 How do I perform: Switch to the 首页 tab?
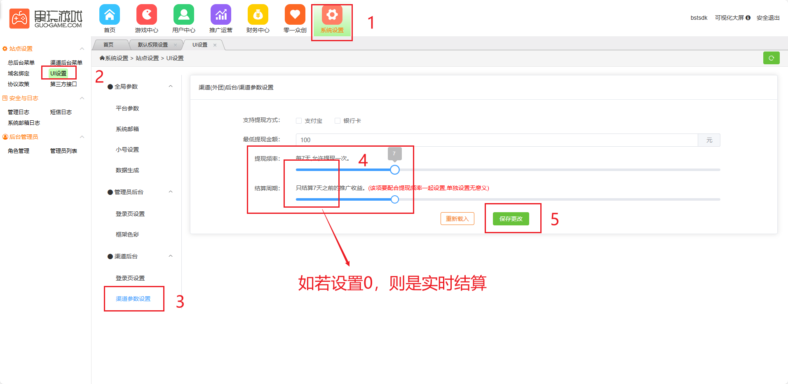pyautogui.click(x=108, y=44)
